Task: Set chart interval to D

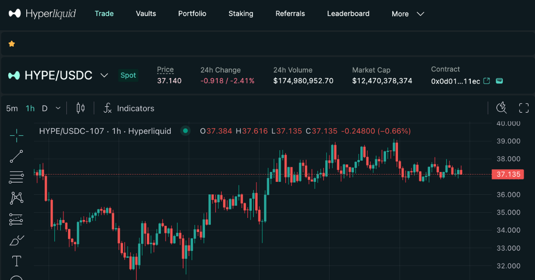Action: coord(45,108)
